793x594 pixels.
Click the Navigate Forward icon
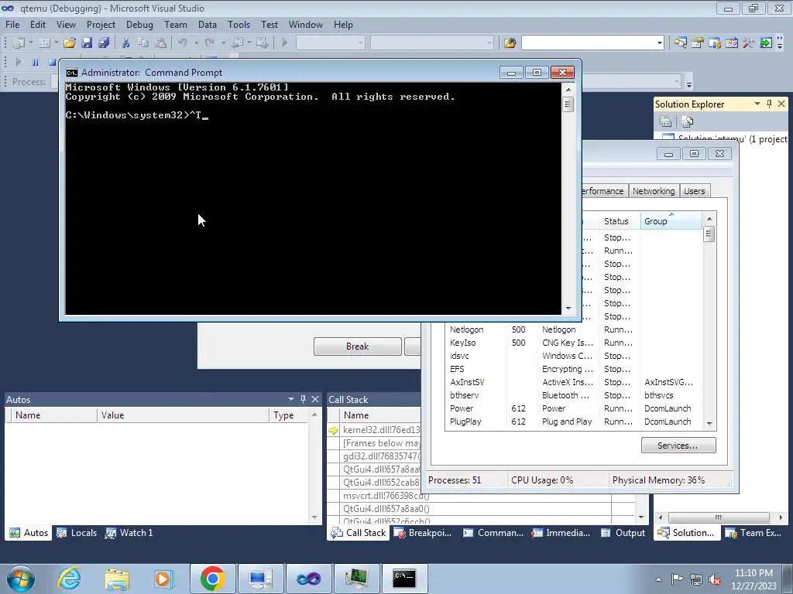tap(262, 43)
